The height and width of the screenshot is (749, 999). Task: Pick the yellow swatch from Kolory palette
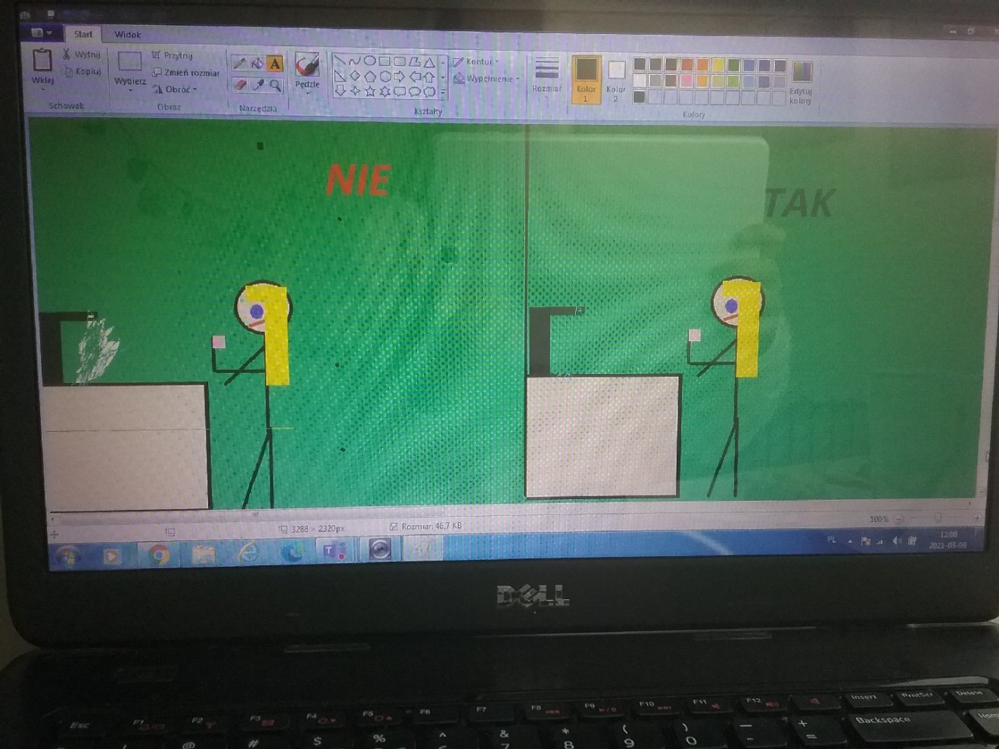tap(717, 65)
